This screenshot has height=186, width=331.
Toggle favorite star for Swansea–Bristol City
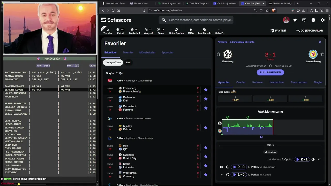coord(206,157)
